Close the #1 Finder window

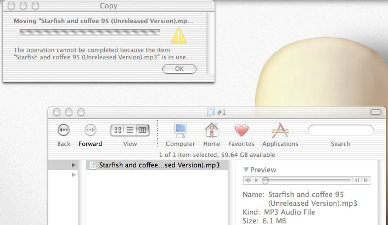(x=57, y=112)
